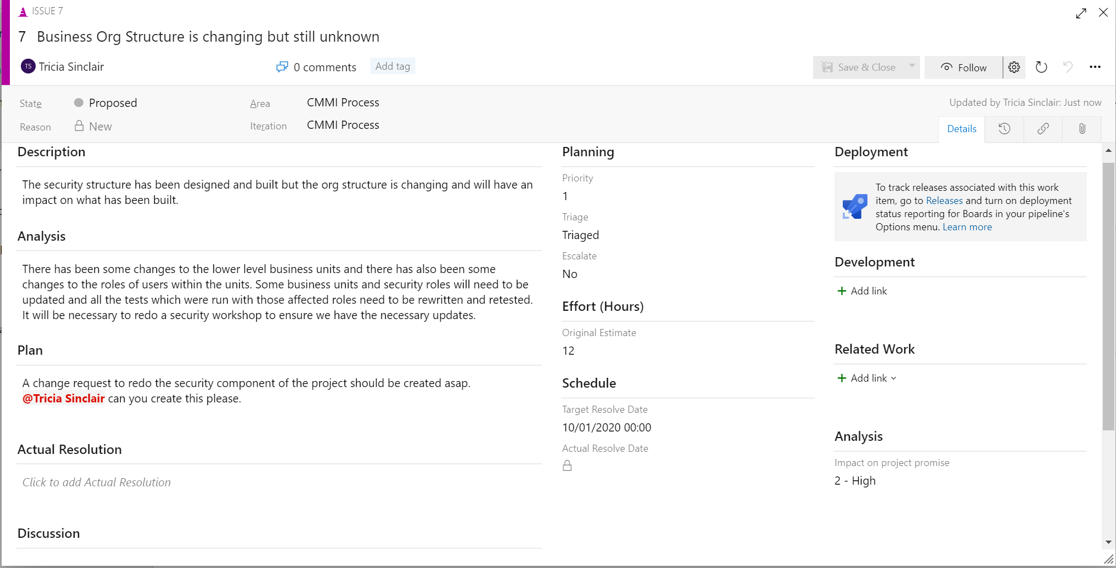The image size is (1116, 568).
Task: Toggle Follow for this work item
Action: coord(964,67)
